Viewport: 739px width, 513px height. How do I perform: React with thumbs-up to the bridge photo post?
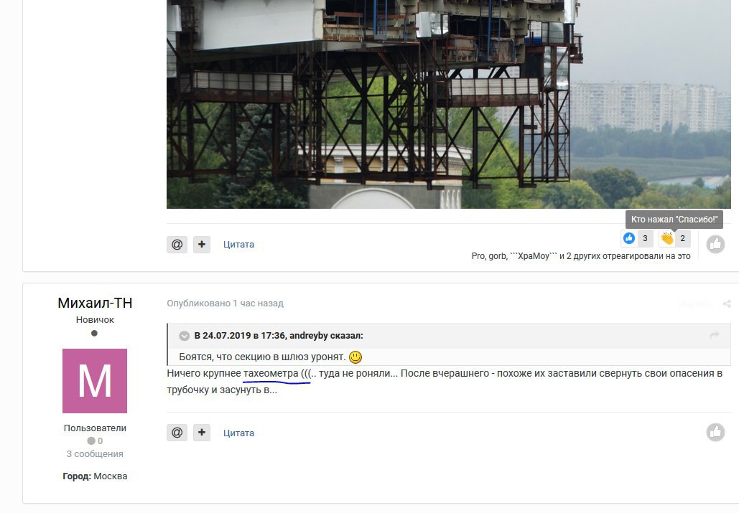click(x=715, y=244)
